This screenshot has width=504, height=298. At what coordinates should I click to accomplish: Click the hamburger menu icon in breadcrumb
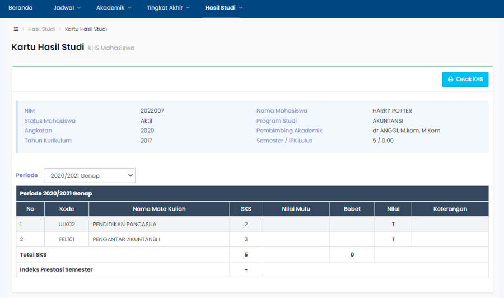point(16,29)
